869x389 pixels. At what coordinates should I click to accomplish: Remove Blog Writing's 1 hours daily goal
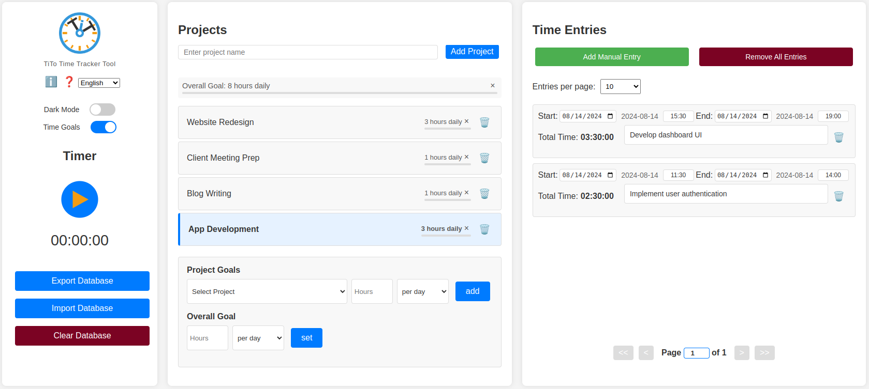(466, 193)
